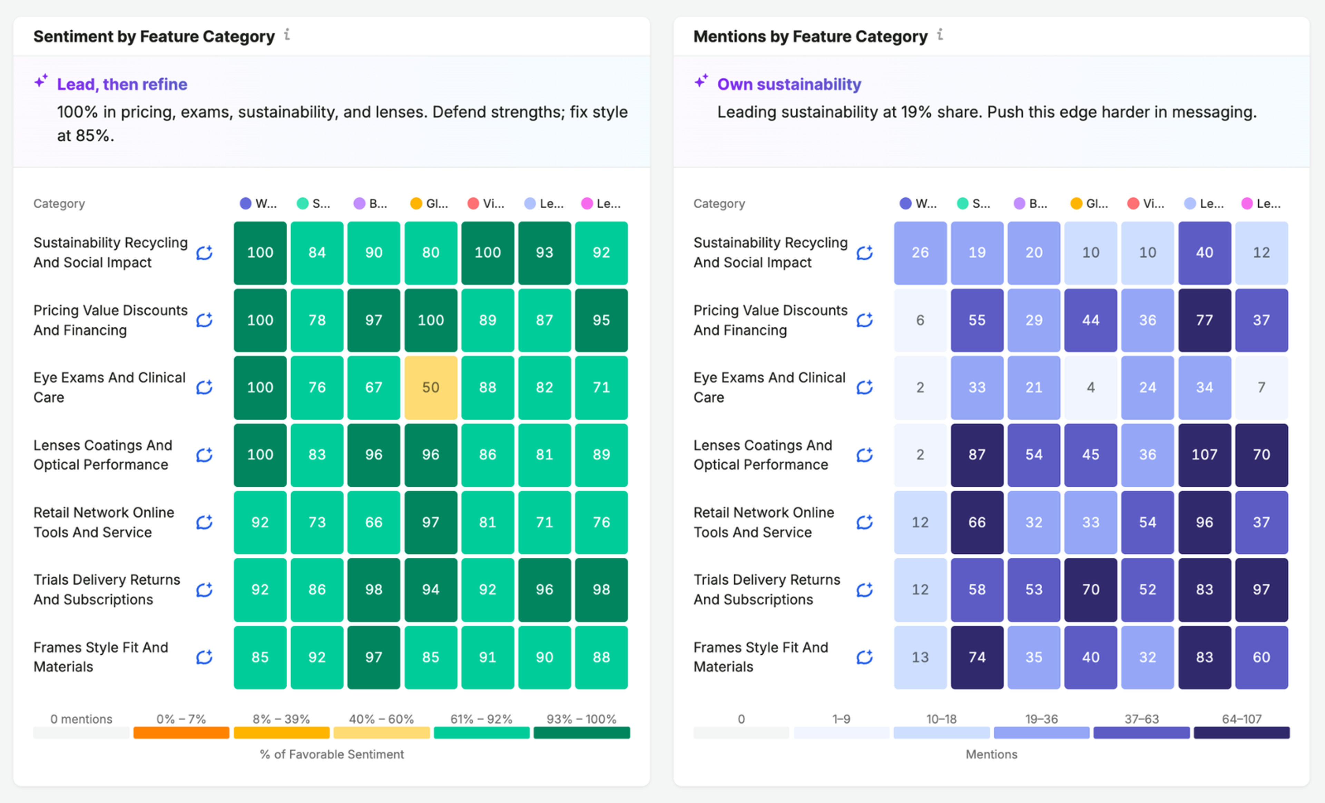Click the sparkle icon next to Own sustainability
The height and width of the screenshot is (803, 1325).
tap(701, 81)
